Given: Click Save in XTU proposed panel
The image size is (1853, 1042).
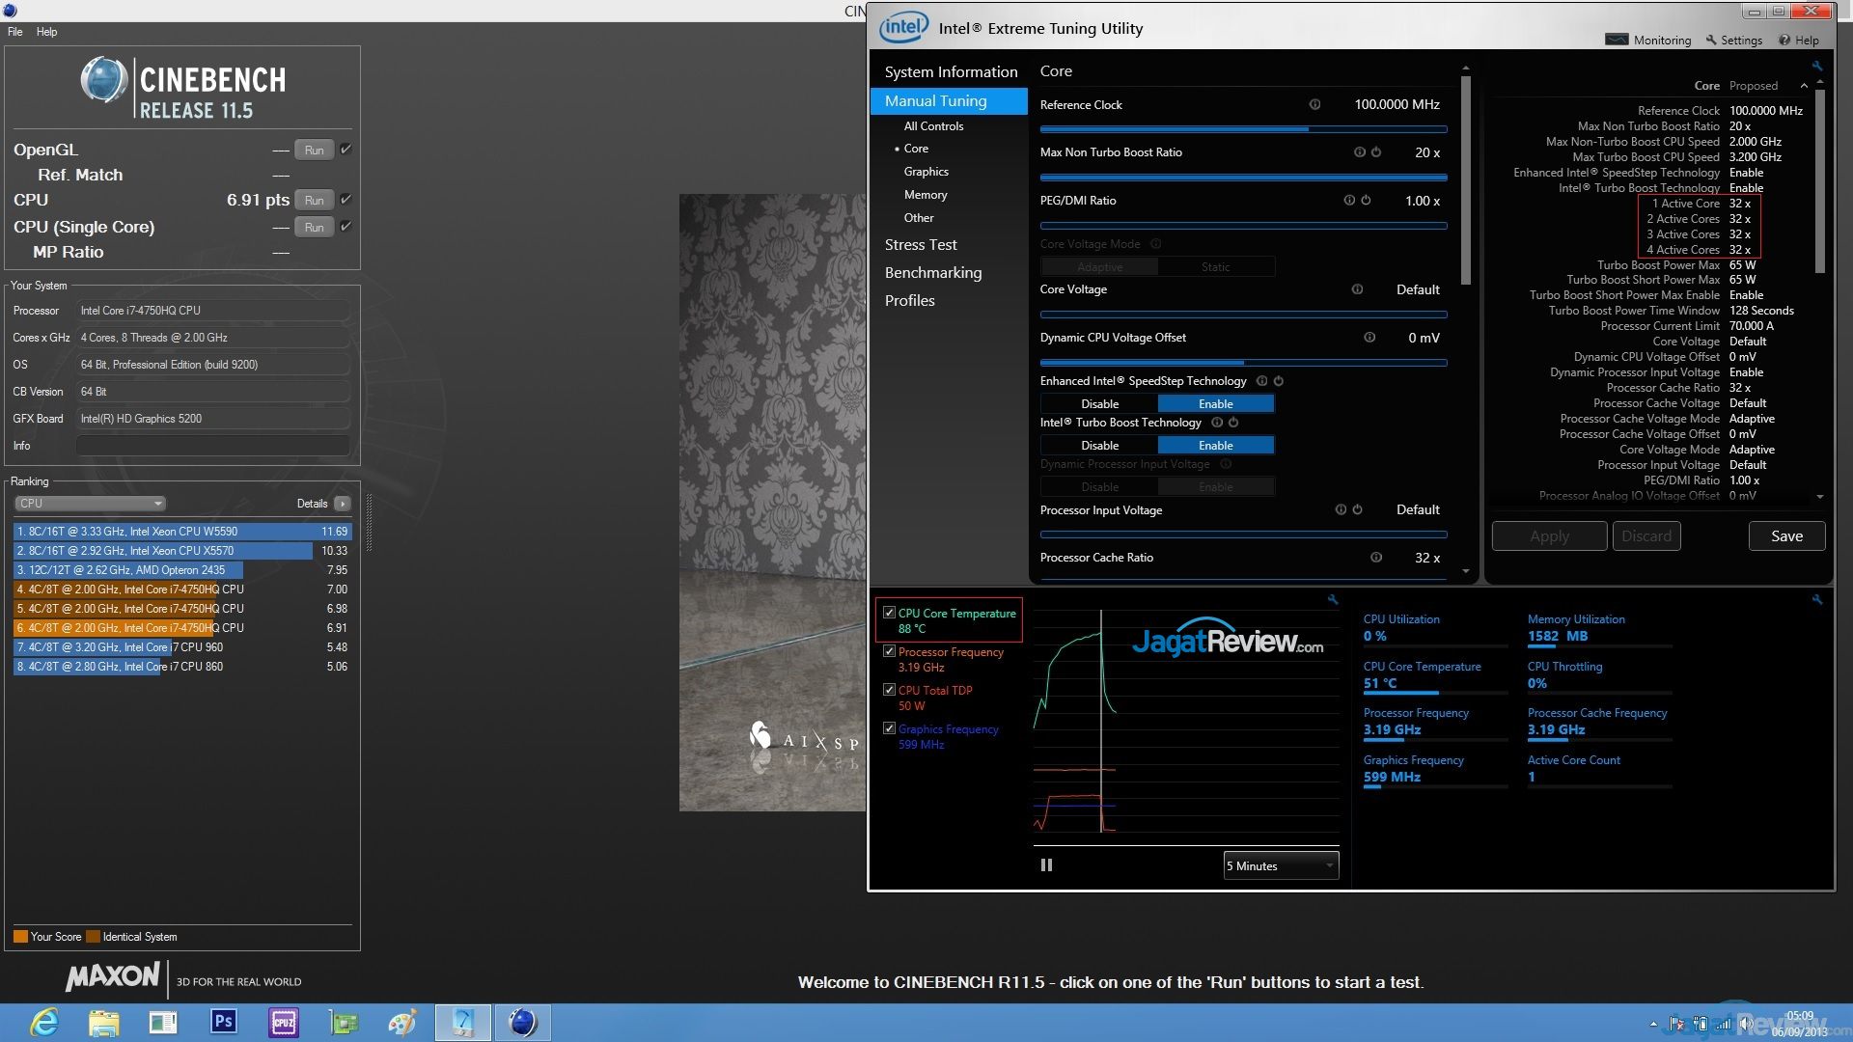Looking at the screenshot, I should (1786, 536).
